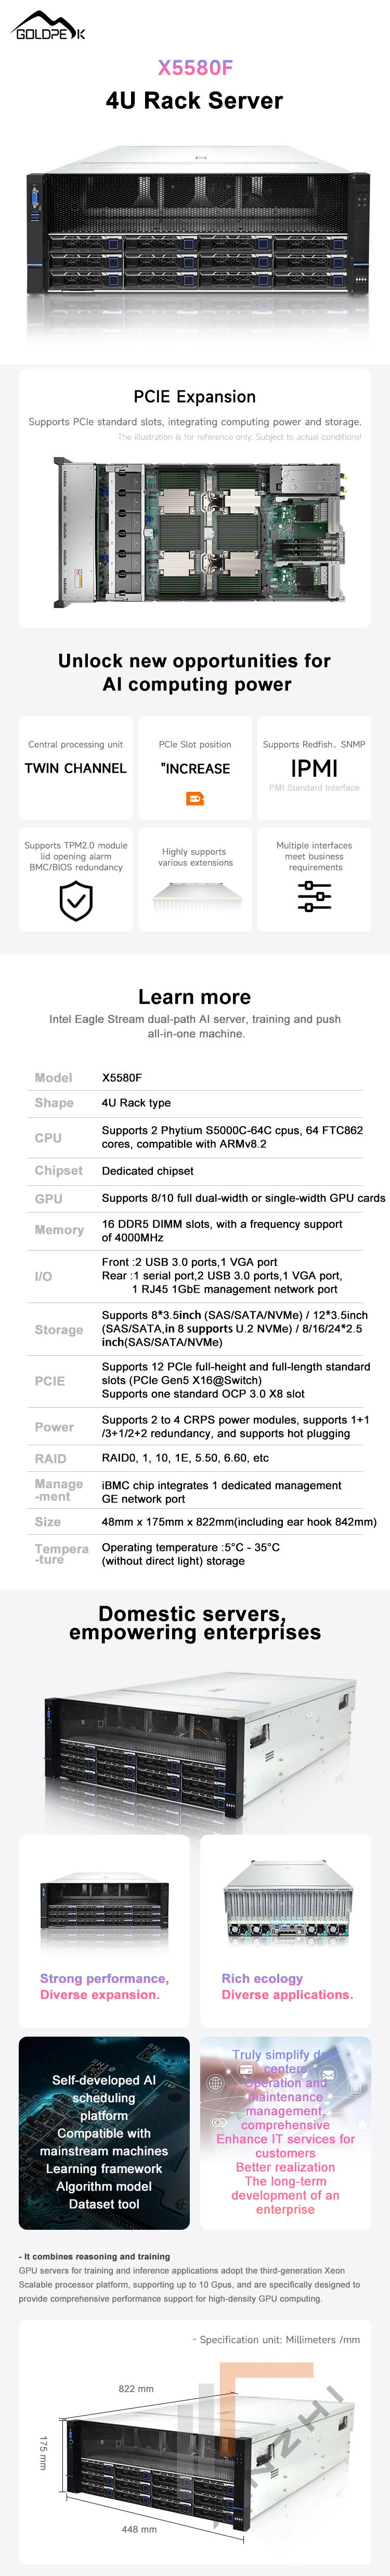This screenshot has width=390, height=2576.
Task: Click the TWIN CHANNEL feature card
Action: (76, 767)
